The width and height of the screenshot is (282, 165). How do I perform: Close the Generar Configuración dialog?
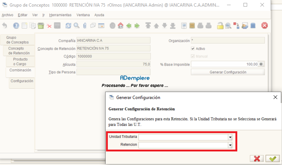point(275,97)
